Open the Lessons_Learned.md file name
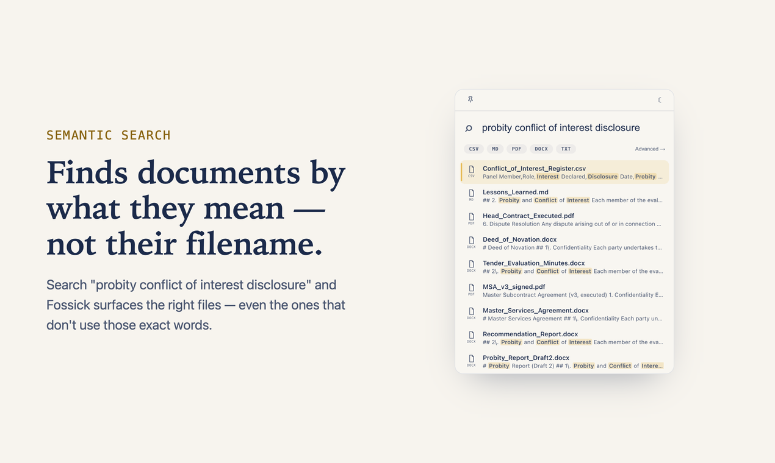The height and width of the screenshot is (463, 775). point(516,193)
